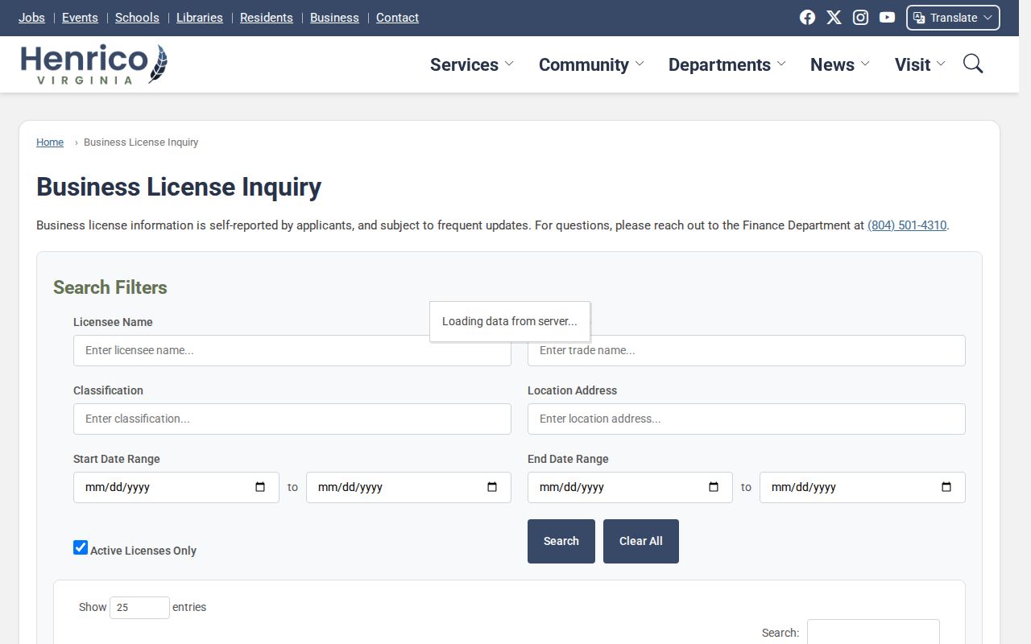Open Henrico's Facebook page icon
The image size is (1031, 644).
pos(807,18)
